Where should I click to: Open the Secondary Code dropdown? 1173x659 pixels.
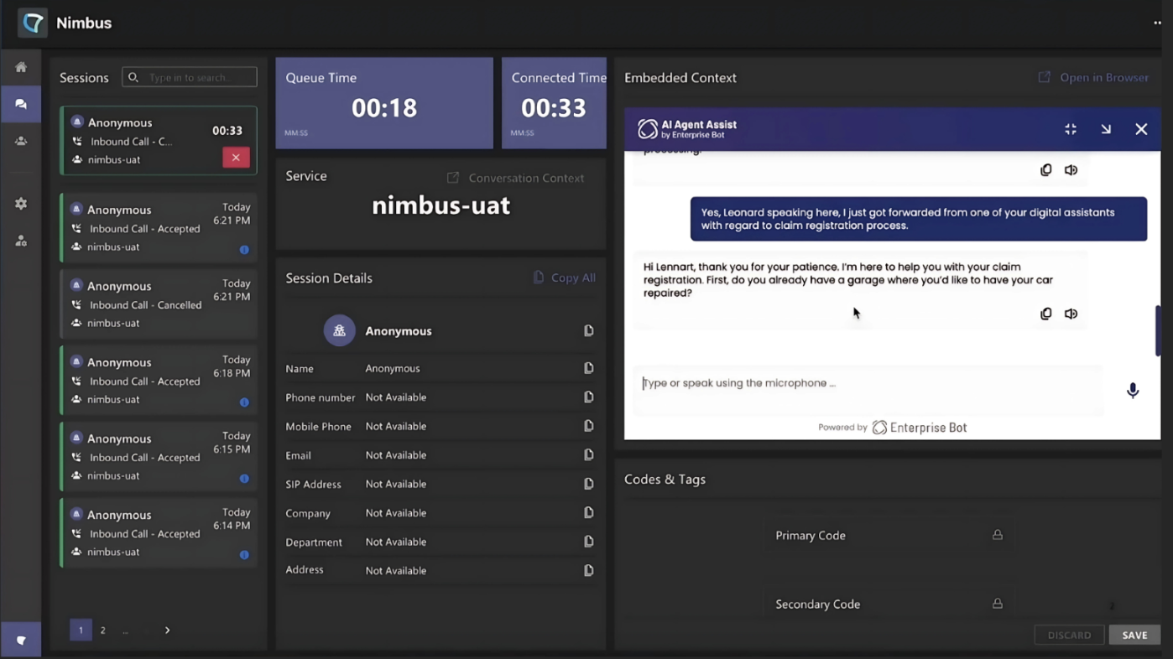coord(888,604)
